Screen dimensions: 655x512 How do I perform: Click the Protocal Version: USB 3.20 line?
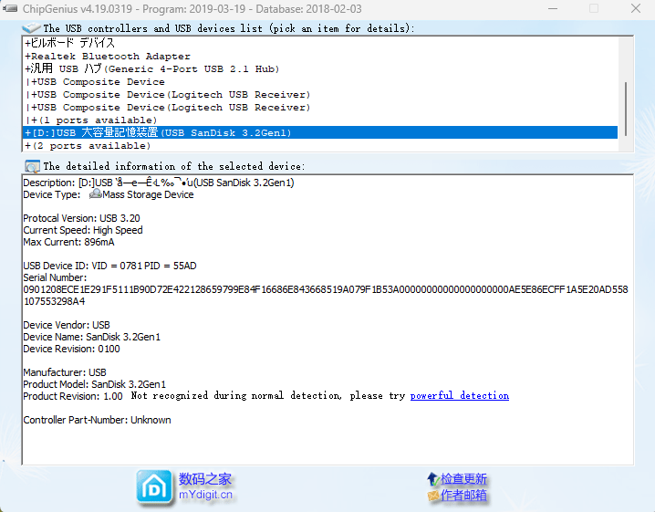81,218
